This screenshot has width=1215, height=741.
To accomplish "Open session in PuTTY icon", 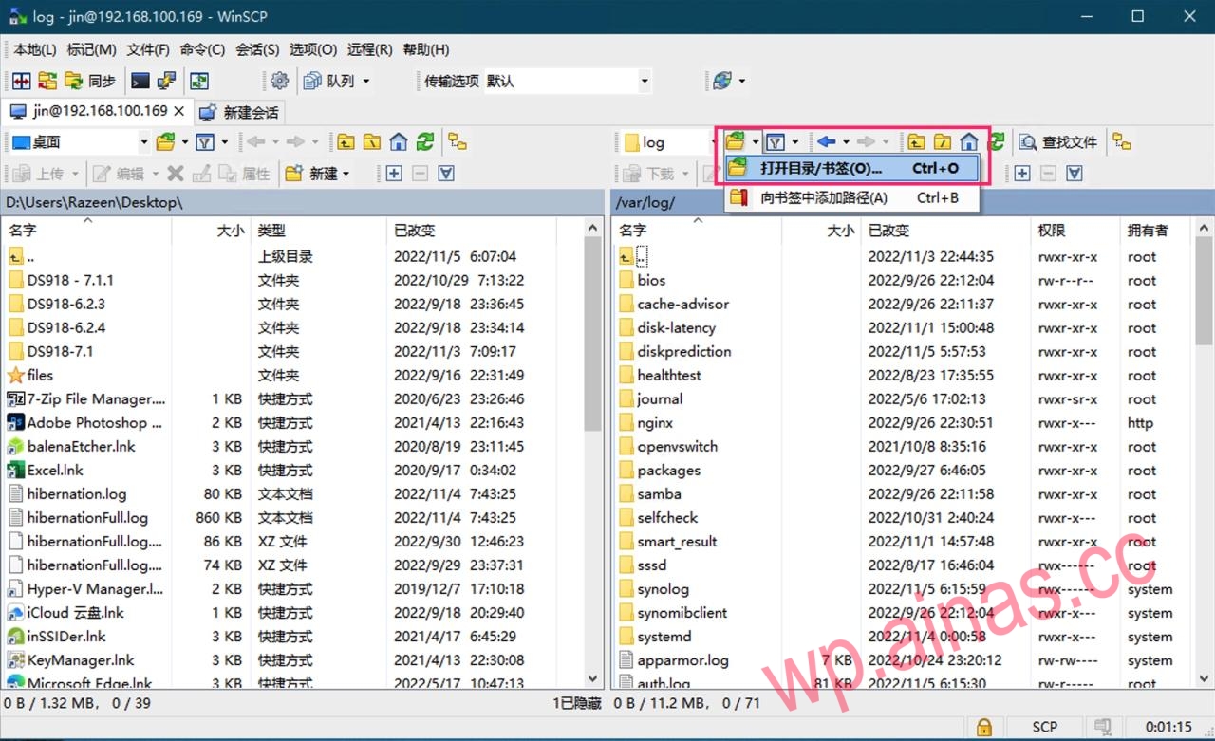I will 166,81.
